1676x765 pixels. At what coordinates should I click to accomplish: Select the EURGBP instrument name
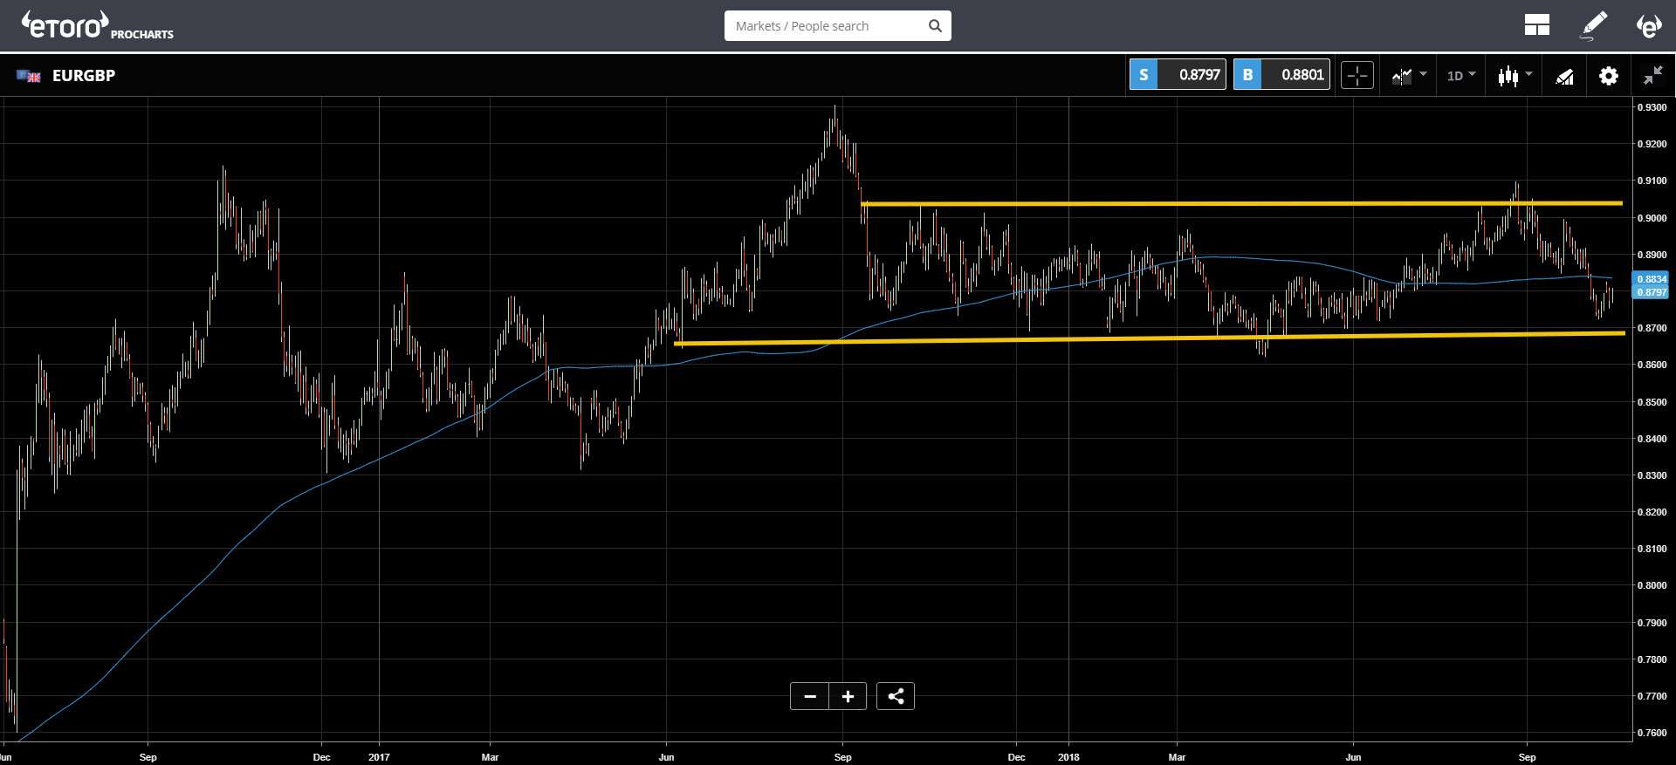(x=84, y=76)
